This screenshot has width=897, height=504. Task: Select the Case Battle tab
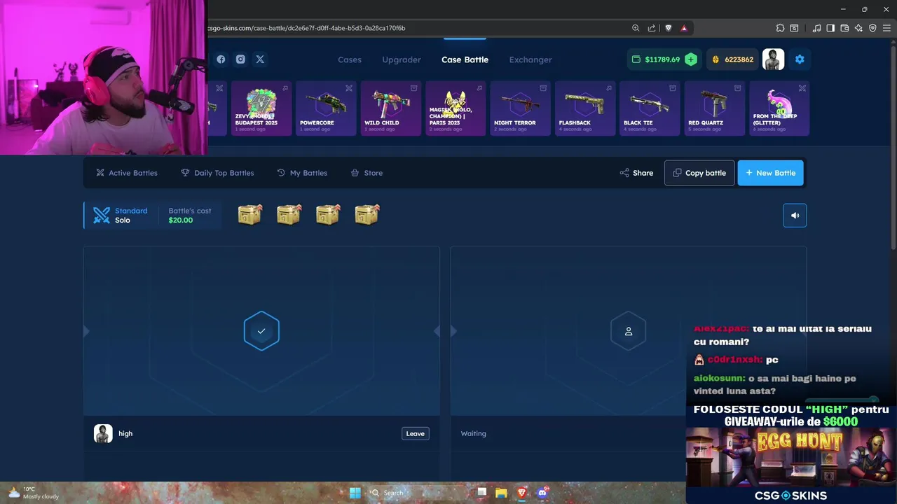pos(465,59)
